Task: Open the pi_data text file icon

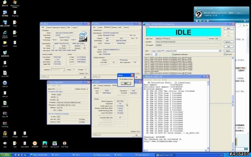Action: [x=5, y=63]
